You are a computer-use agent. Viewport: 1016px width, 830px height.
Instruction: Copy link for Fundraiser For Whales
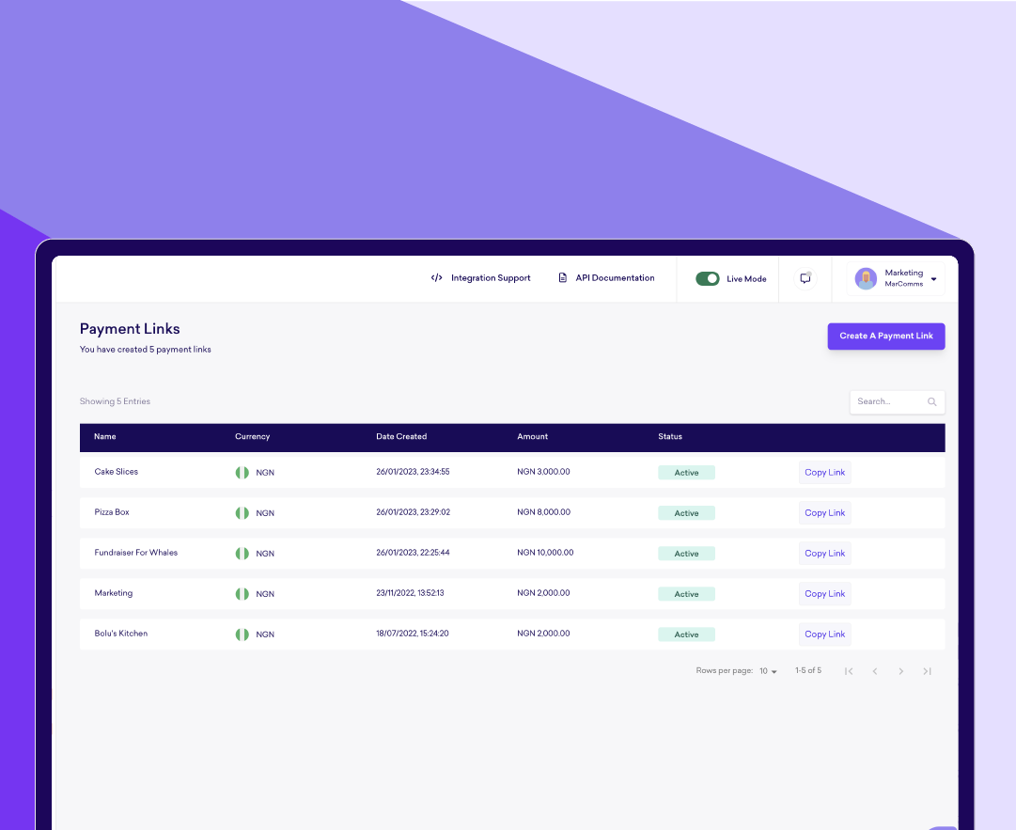point(824,554)
